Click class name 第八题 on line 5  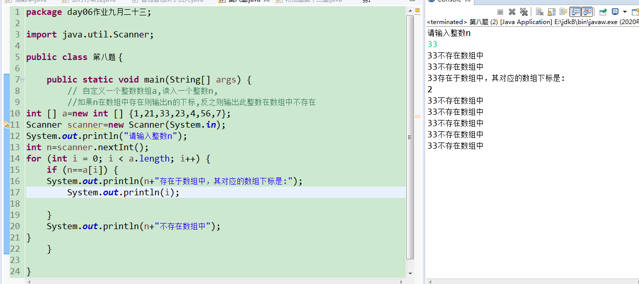coord(105,57)
